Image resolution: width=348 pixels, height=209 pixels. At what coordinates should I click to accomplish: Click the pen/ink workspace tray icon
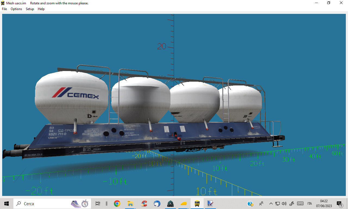[292, 204]
